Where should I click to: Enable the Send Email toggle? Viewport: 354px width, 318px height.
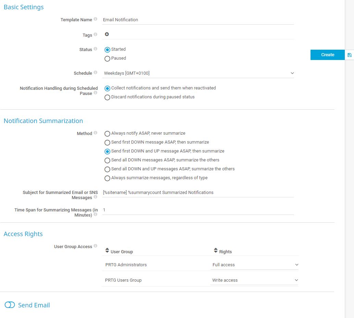pos(10,305)
